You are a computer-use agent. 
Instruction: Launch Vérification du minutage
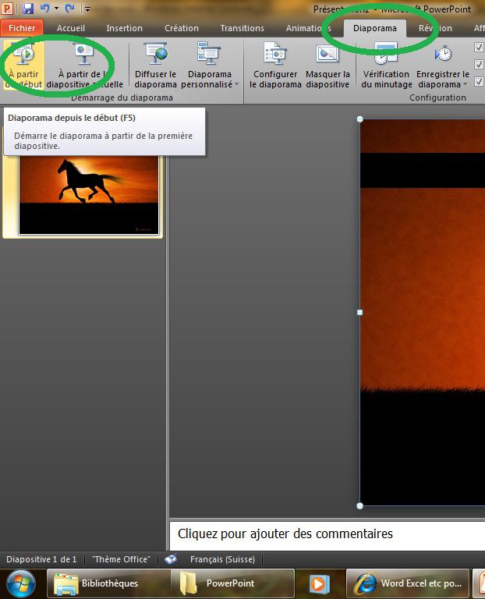(x=385, y=66)
